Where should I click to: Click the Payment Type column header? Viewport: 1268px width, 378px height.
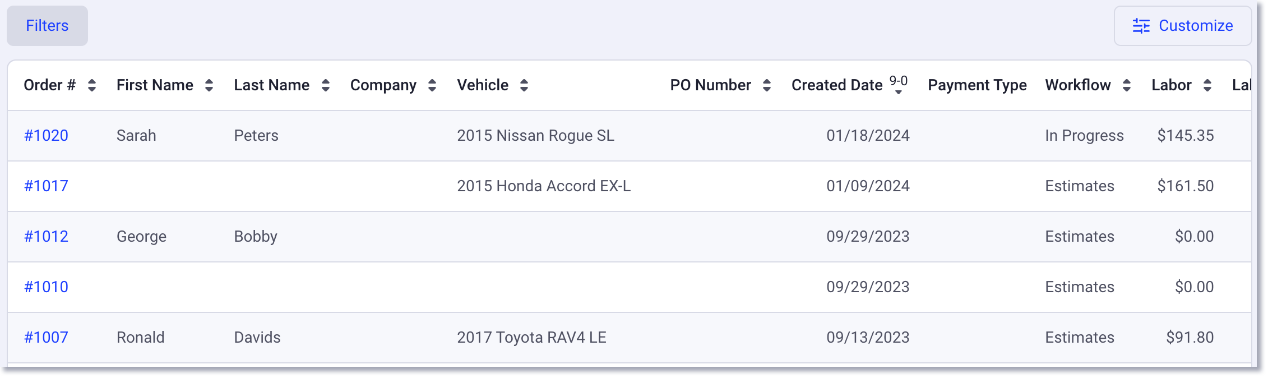977,85
